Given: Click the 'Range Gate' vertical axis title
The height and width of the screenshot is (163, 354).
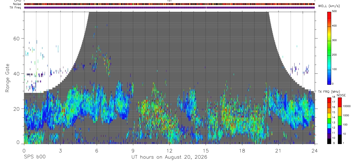Looking at the screenshot, I should pyautogui.click(x=7, y=78).
